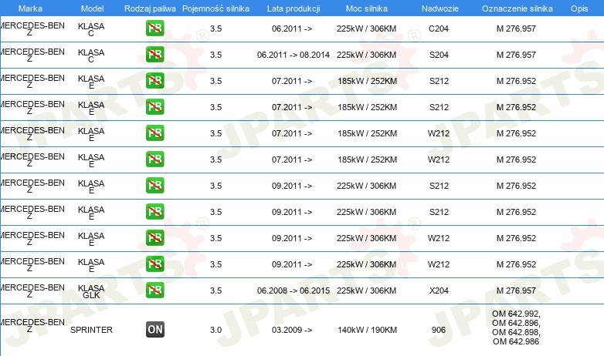
Task: Click the Rodzaj paliwa column header
Action: (x=150, y=8)
